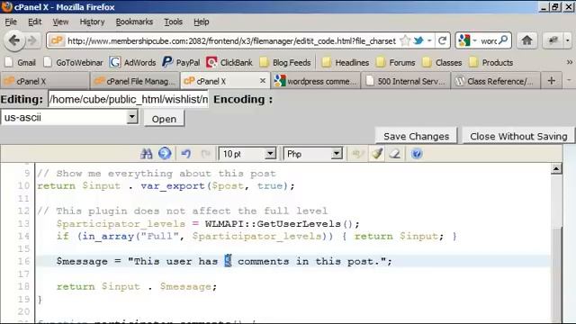576x324 pixels.
Task: Open the View menu
Action: (60, 22)
